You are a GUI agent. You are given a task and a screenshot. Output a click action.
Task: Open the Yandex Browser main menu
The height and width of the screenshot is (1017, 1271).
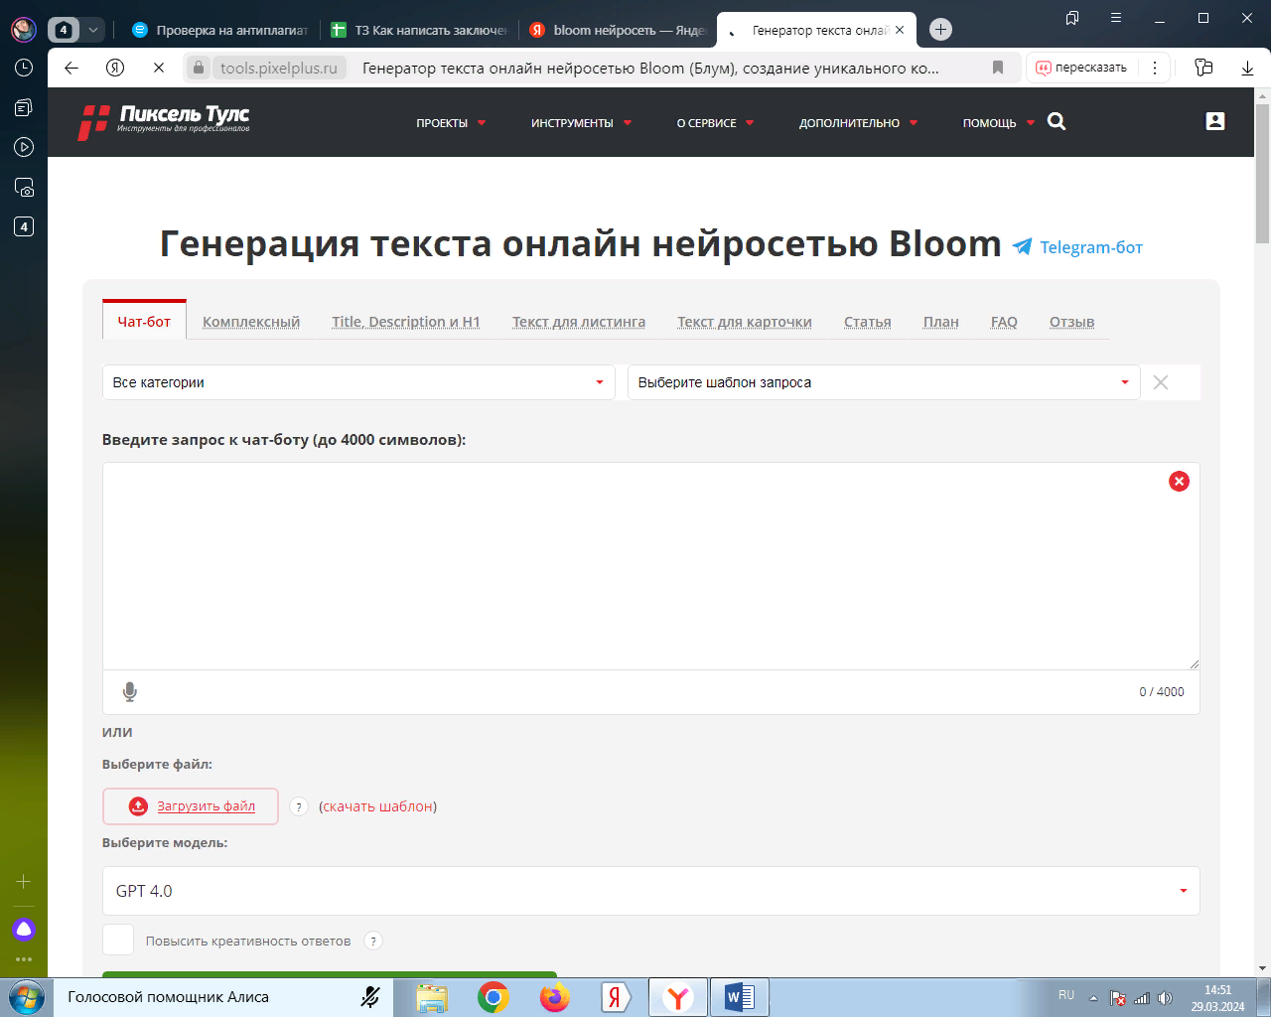pyautogui.click(x=1116, y=18)
